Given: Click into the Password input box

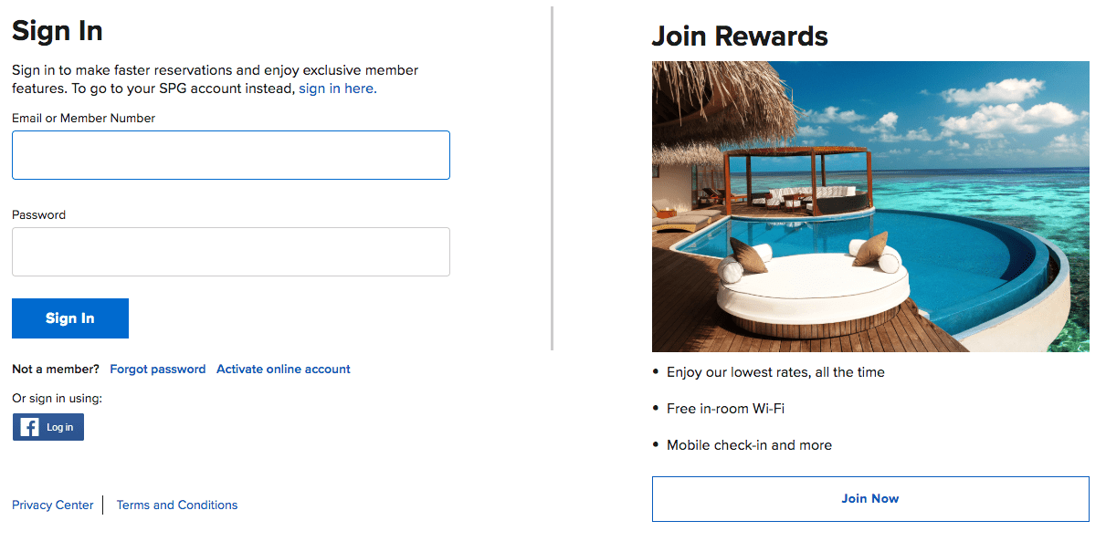Looking at the screenshot, I should [230, 252].
